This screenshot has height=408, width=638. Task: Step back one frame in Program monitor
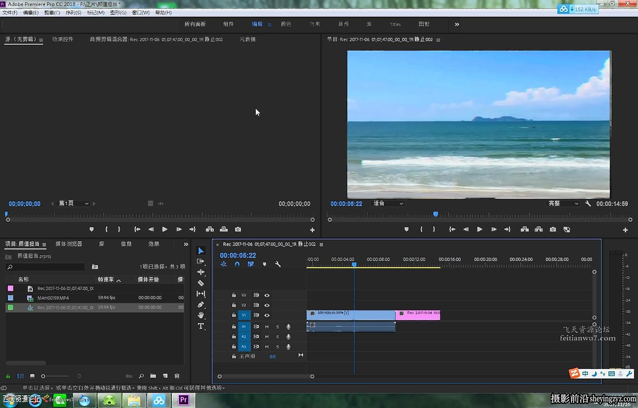[x=466, y=229]
